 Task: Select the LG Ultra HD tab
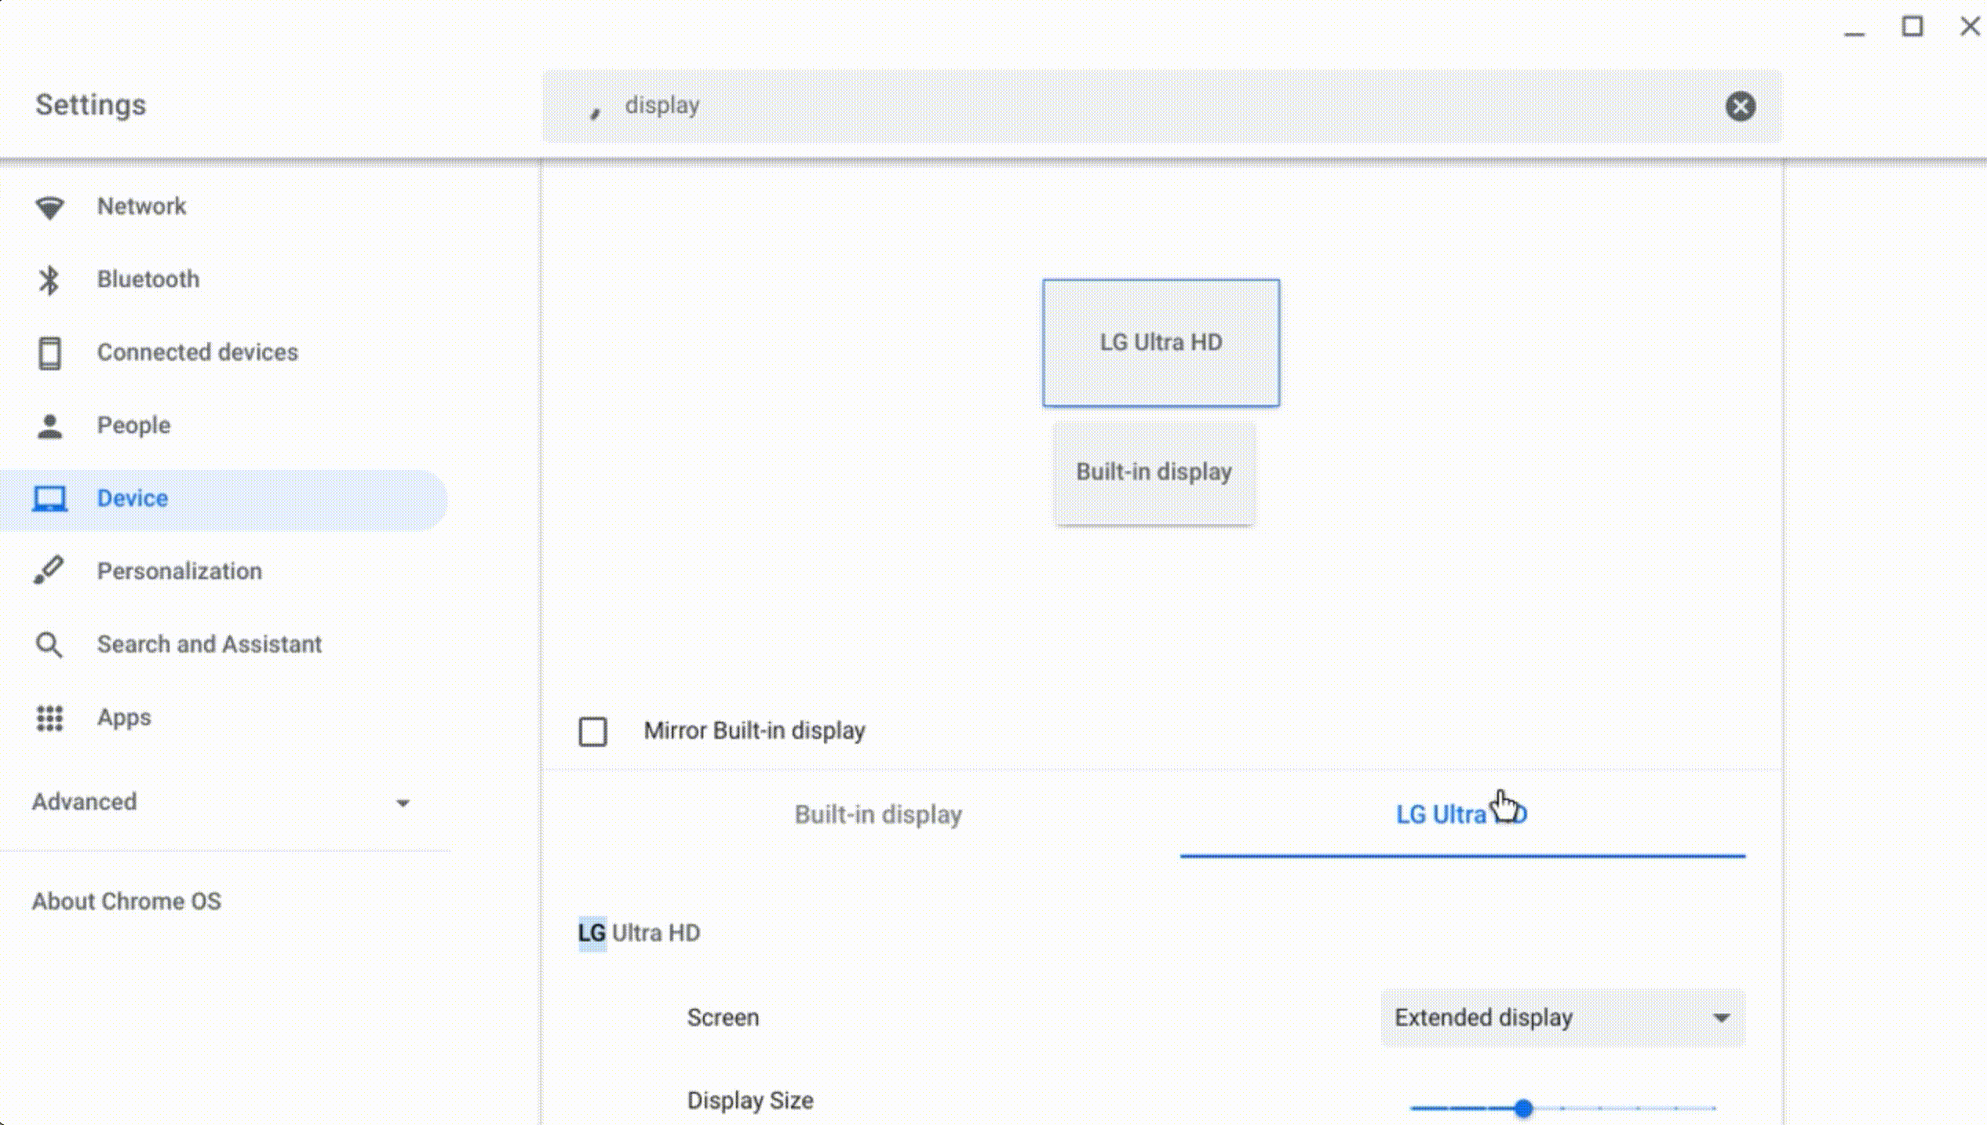click(x=1460, y=814)
